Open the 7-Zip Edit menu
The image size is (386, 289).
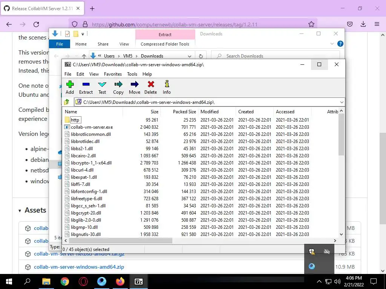pyautogui.click(x=80, y=74)
